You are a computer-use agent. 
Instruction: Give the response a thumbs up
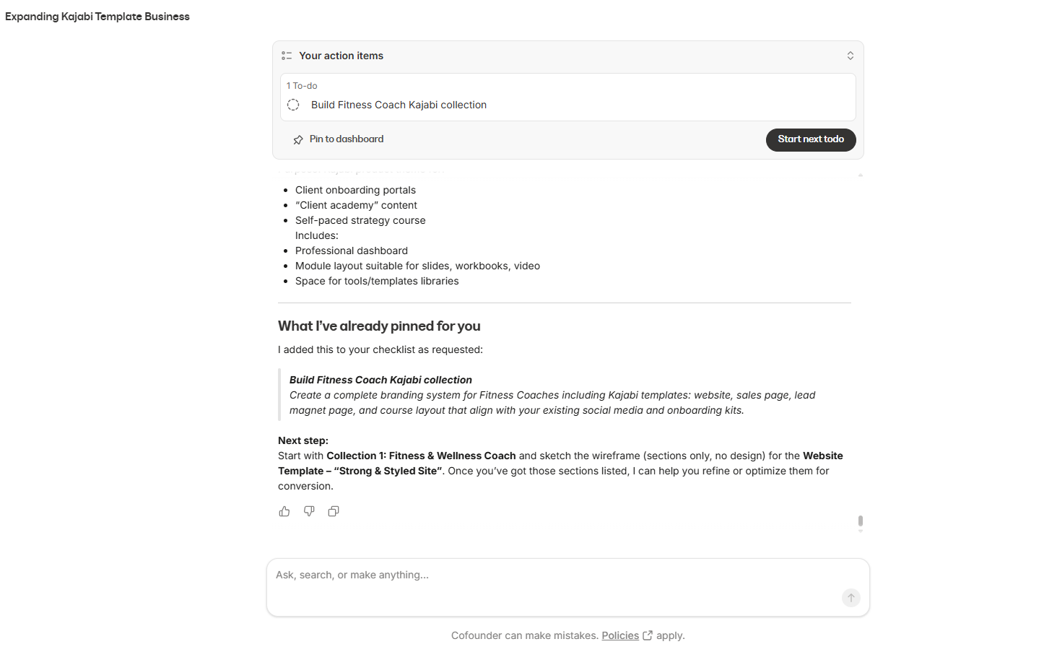coord(284,511)
